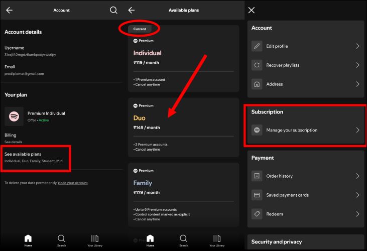Click the Redeem label

coord(274,214)
